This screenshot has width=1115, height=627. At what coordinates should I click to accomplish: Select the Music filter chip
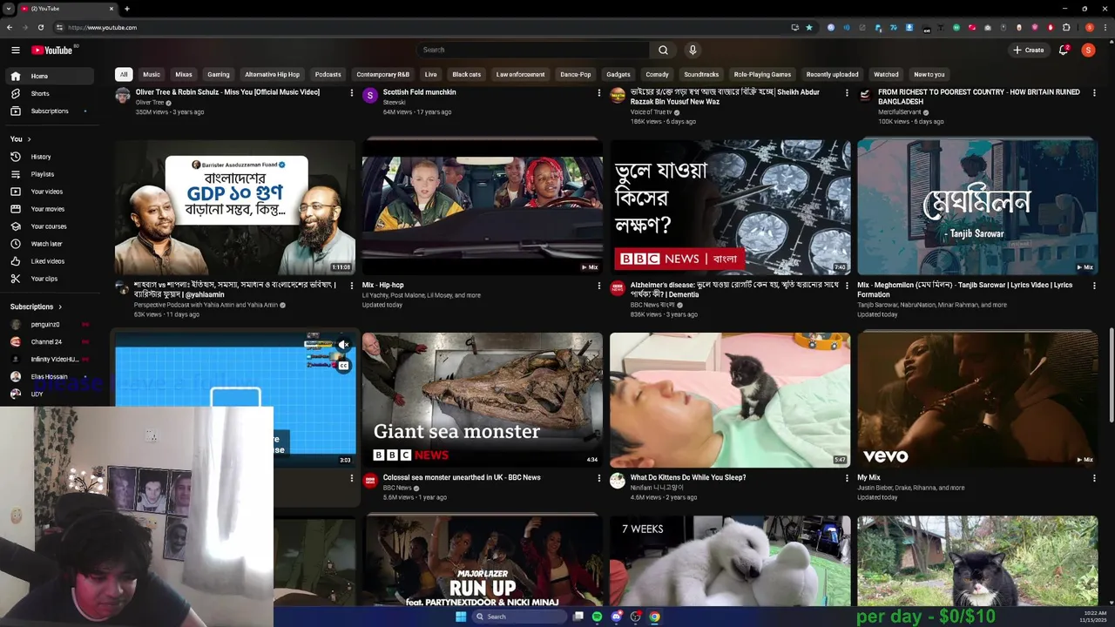[x=152, y=74]
